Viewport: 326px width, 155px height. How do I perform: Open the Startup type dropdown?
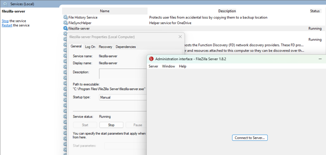(122, 98)
